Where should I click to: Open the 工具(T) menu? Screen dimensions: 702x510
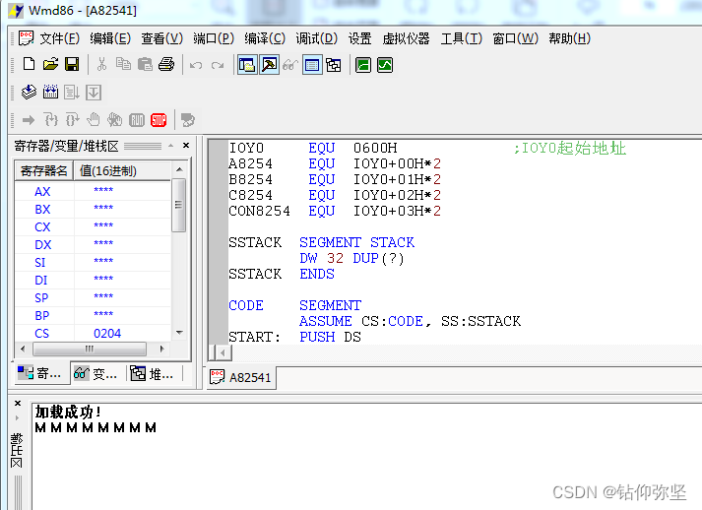click(x=461, y=38)
